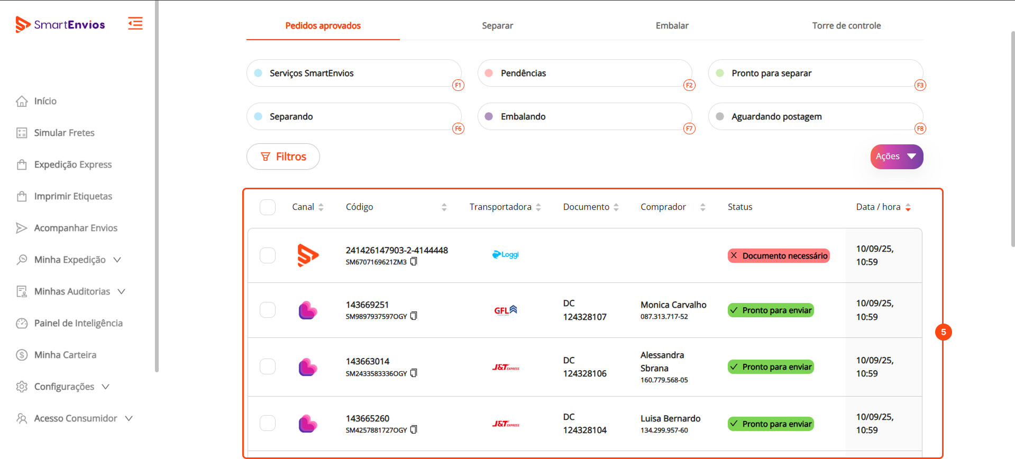Collapse sidebar using the menu icon

135,23
